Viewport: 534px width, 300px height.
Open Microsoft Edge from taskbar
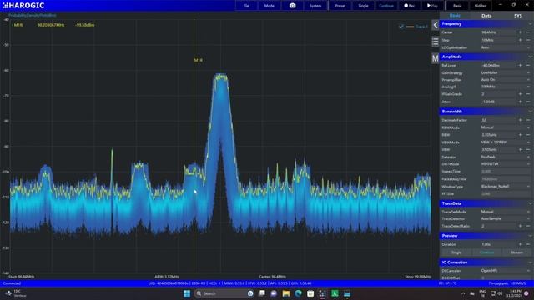pyautogui.click(x=298, y=293)
